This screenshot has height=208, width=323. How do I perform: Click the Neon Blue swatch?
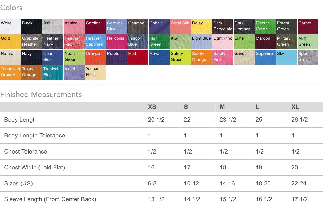pyautogui.click(x=53, y=57)
